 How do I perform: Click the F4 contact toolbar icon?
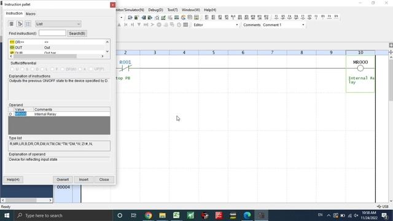(x=289, y=17)
